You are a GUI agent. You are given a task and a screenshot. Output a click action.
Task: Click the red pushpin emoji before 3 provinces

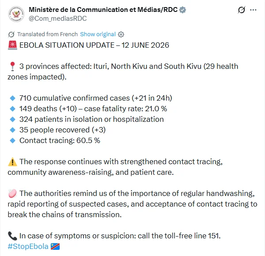12,66
